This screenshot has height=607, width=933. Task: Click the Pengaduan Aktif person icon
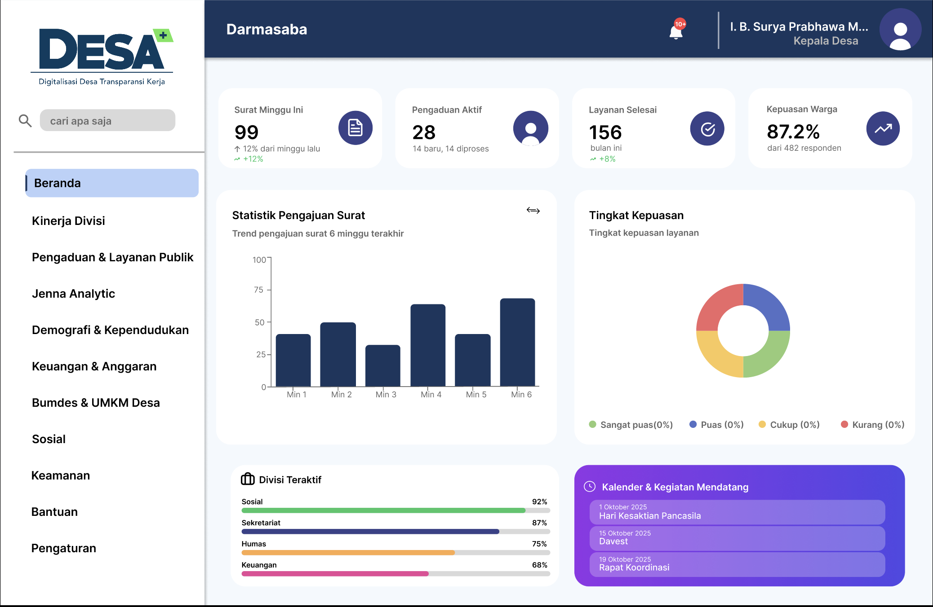530,128
